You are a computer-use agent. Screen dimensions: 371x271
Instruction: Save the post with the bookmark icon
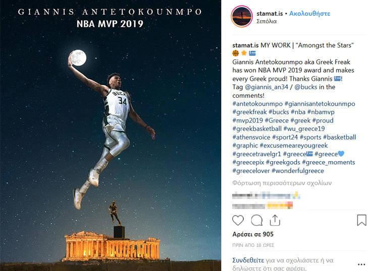click(x=361, y=220)
